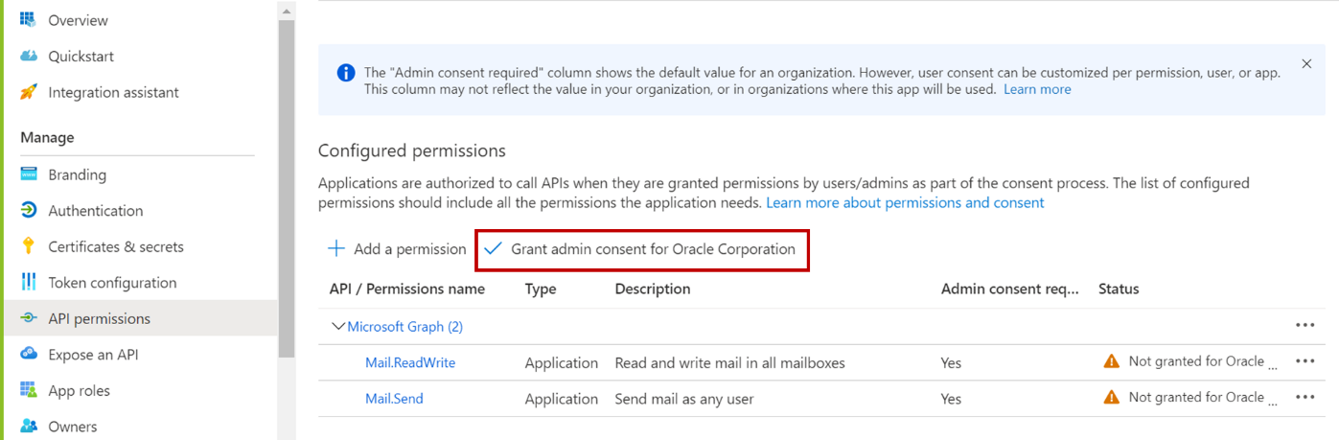Open Certificates & secrets page

point(116,246)
